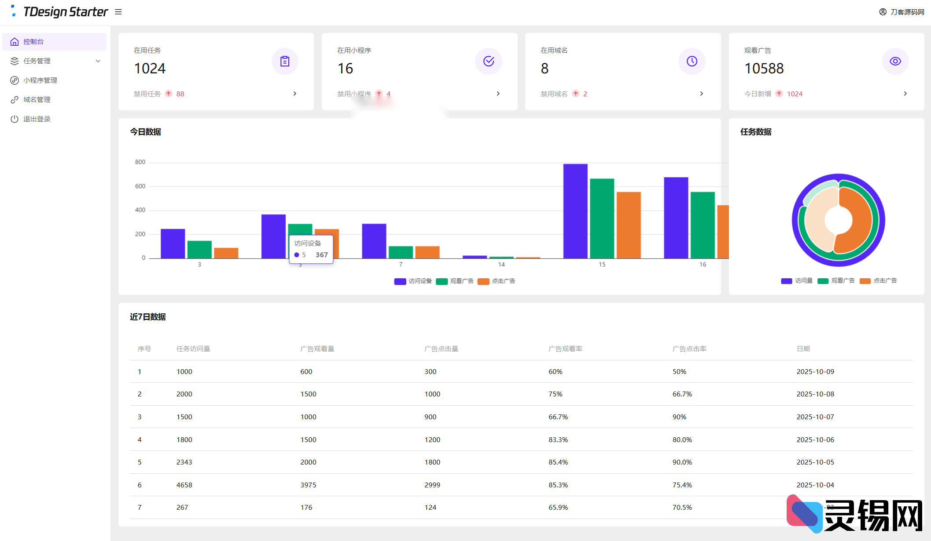Open 今日新增 details arrow in 观看广告 card
The width and height of the screenshot is (931, 541).
905,94
